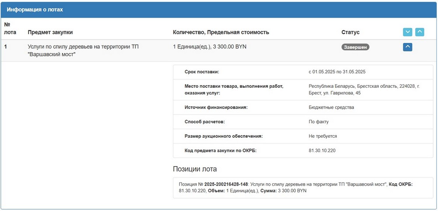
Task: Expand all lots with the down chevron
Action: coord(407,32)
